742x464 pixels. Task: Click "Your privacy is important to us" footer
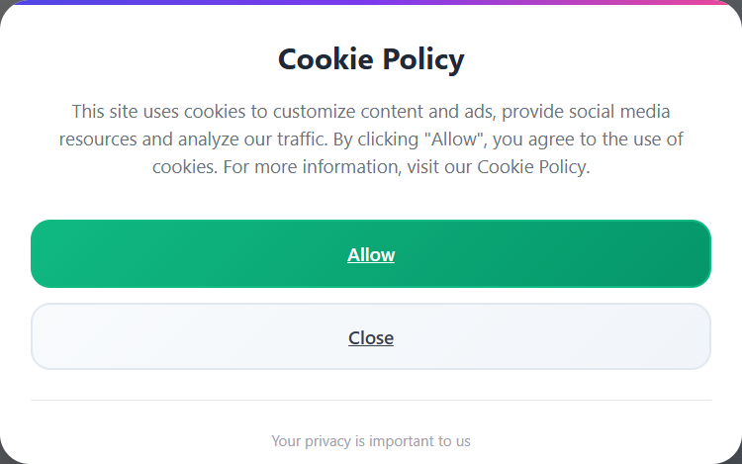click(371, 440)
